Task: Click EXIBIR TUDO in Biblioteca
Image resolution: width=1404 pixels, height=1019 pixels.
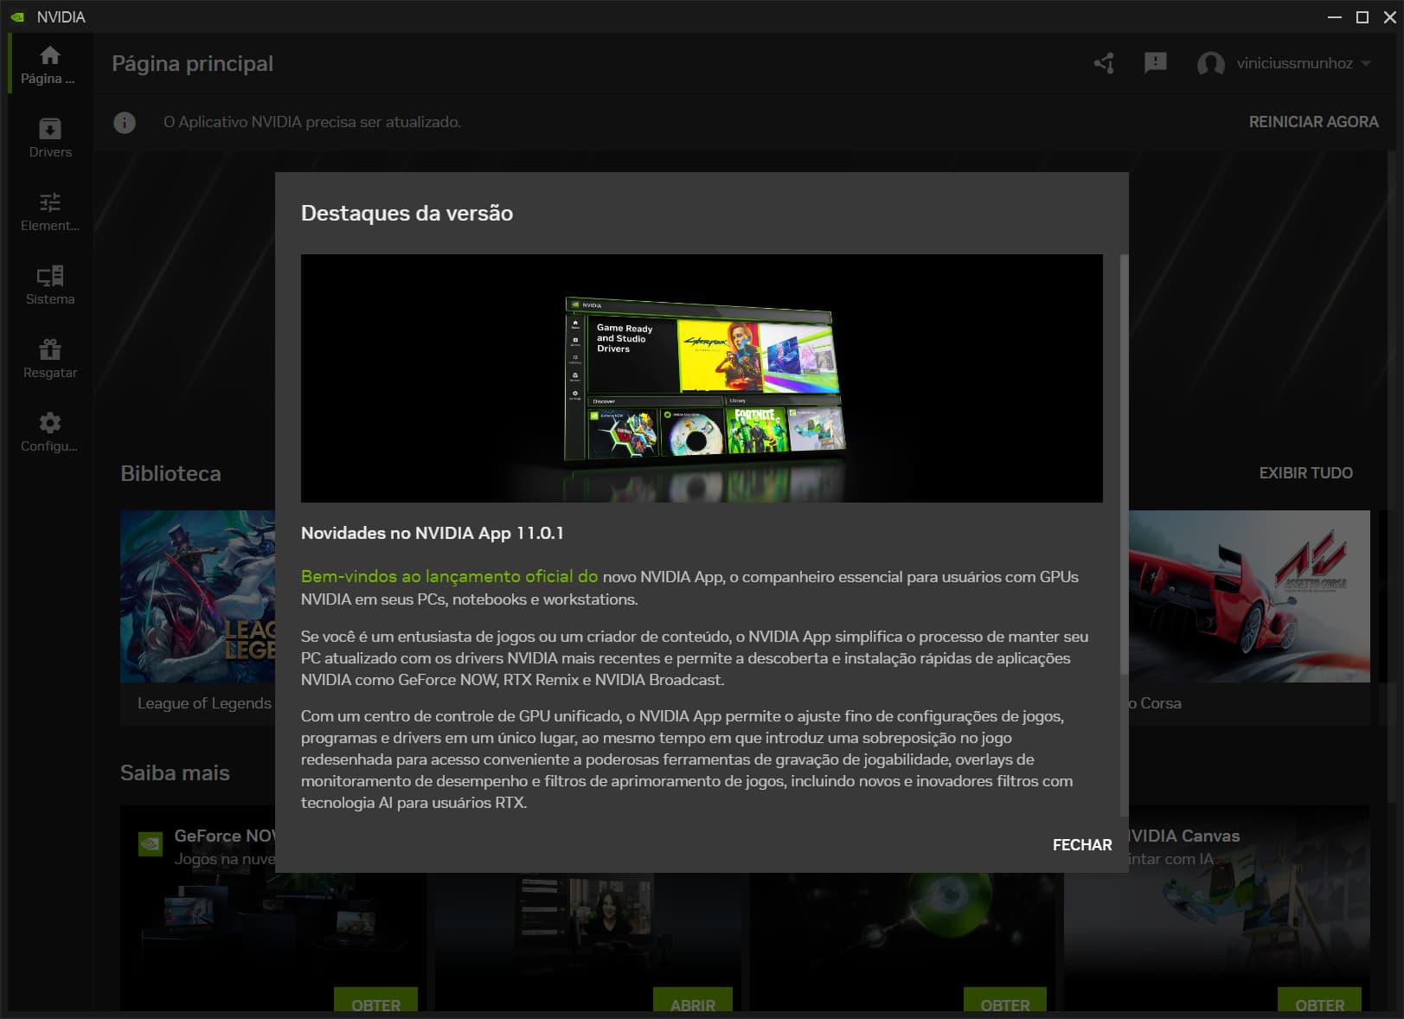Action: [x=1305, y=473]
